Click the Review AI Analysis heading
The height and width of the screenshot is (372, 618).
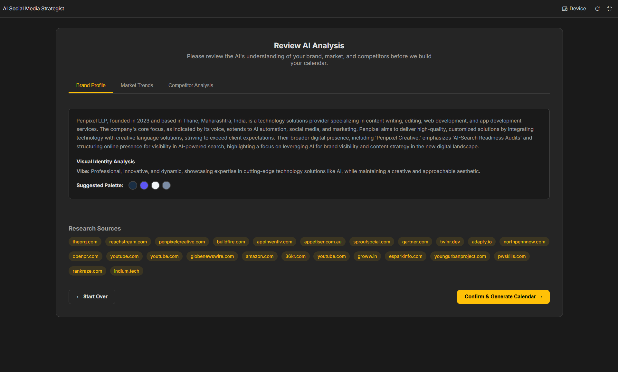click(x=309, y=46)
